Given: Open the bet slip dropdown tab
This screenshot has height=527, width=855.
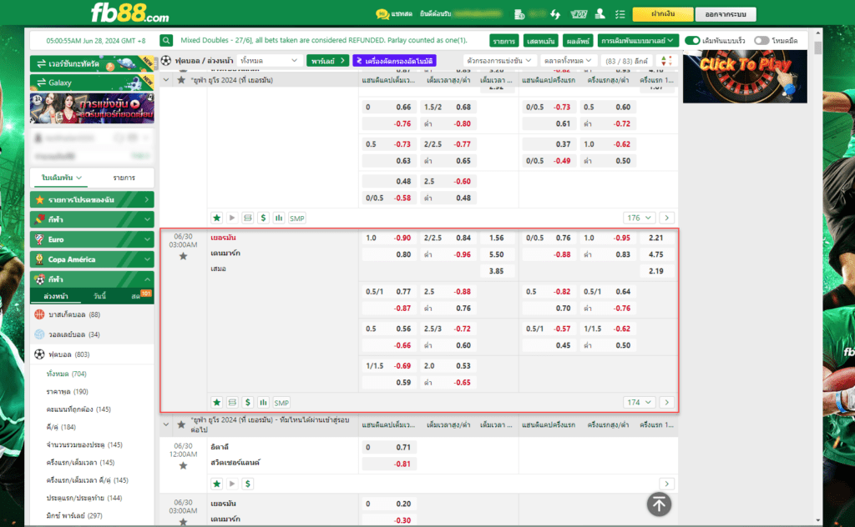Looking at the screenshot, I should coord(62,178).
